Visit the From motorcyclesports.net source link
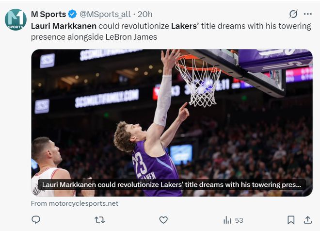 click(75, 203)
